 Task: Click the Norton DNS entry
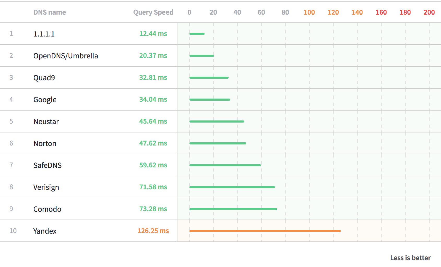44,143
